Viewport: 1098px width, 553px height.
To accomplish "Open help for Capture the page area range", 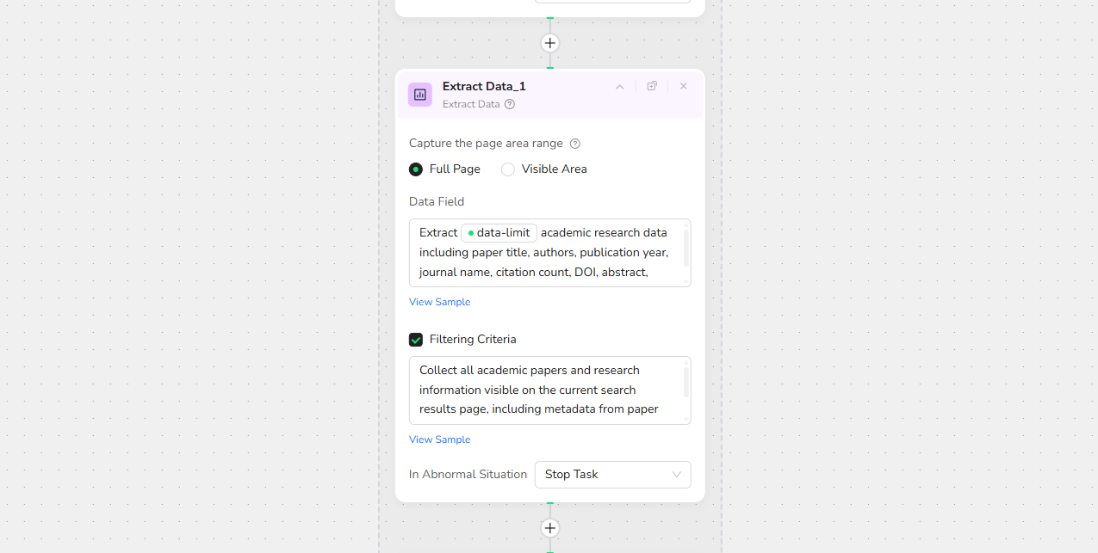I will [x=575, y=144].
